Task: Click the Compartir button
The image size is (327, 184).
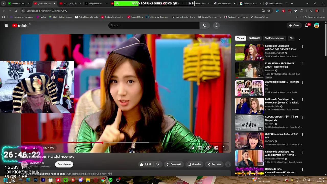Action: (173, 164)
